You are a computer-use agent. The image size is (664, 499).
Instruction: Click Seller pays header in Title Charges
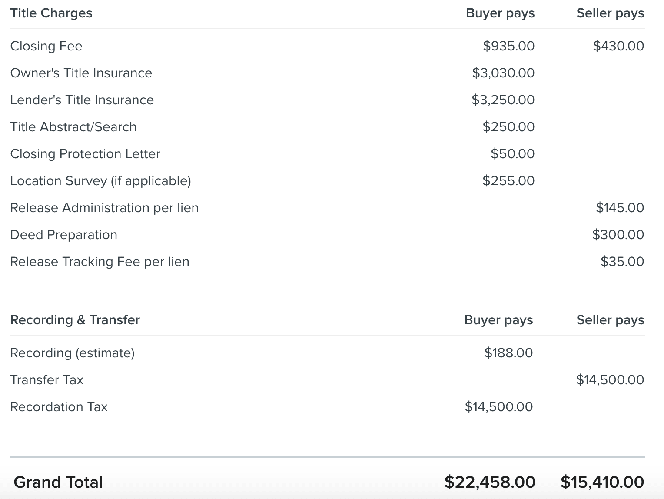tap(610, 13)
